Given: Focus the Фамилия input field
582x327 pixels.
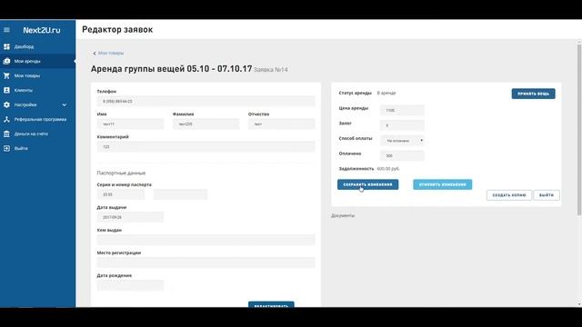Looking at the screenshot, I should (206, 124).
